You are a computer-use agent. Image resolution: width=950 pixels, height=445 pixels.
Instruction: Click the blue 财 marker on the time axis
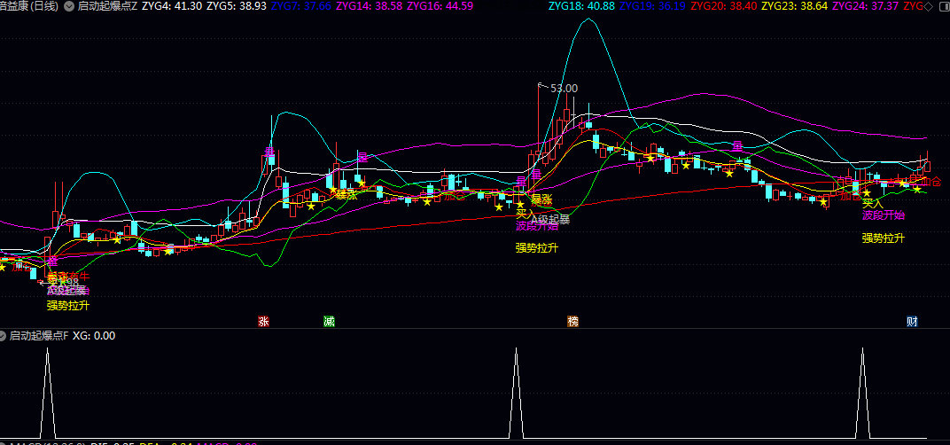pos(912,321)
